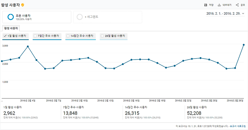Click the export (내보내기) download icon

[219, 5]
